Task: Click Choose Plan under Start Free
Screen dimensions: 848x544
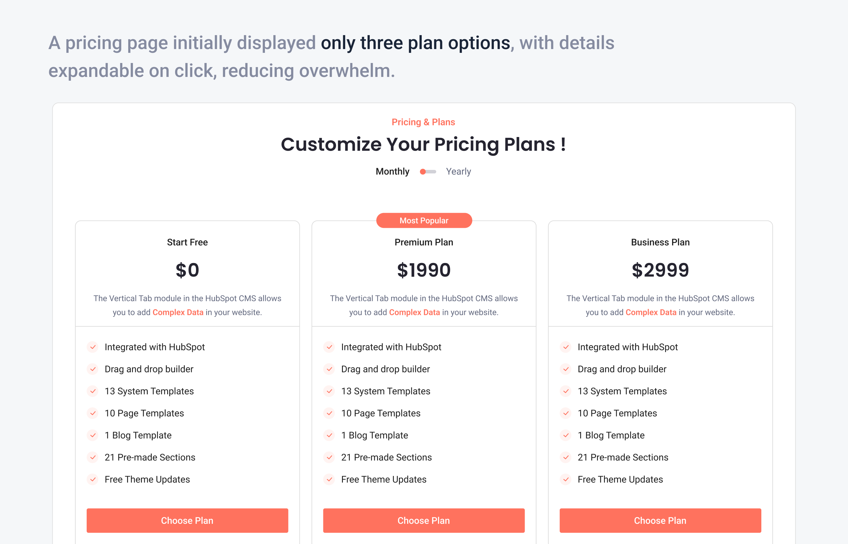Action: (187, 520)
